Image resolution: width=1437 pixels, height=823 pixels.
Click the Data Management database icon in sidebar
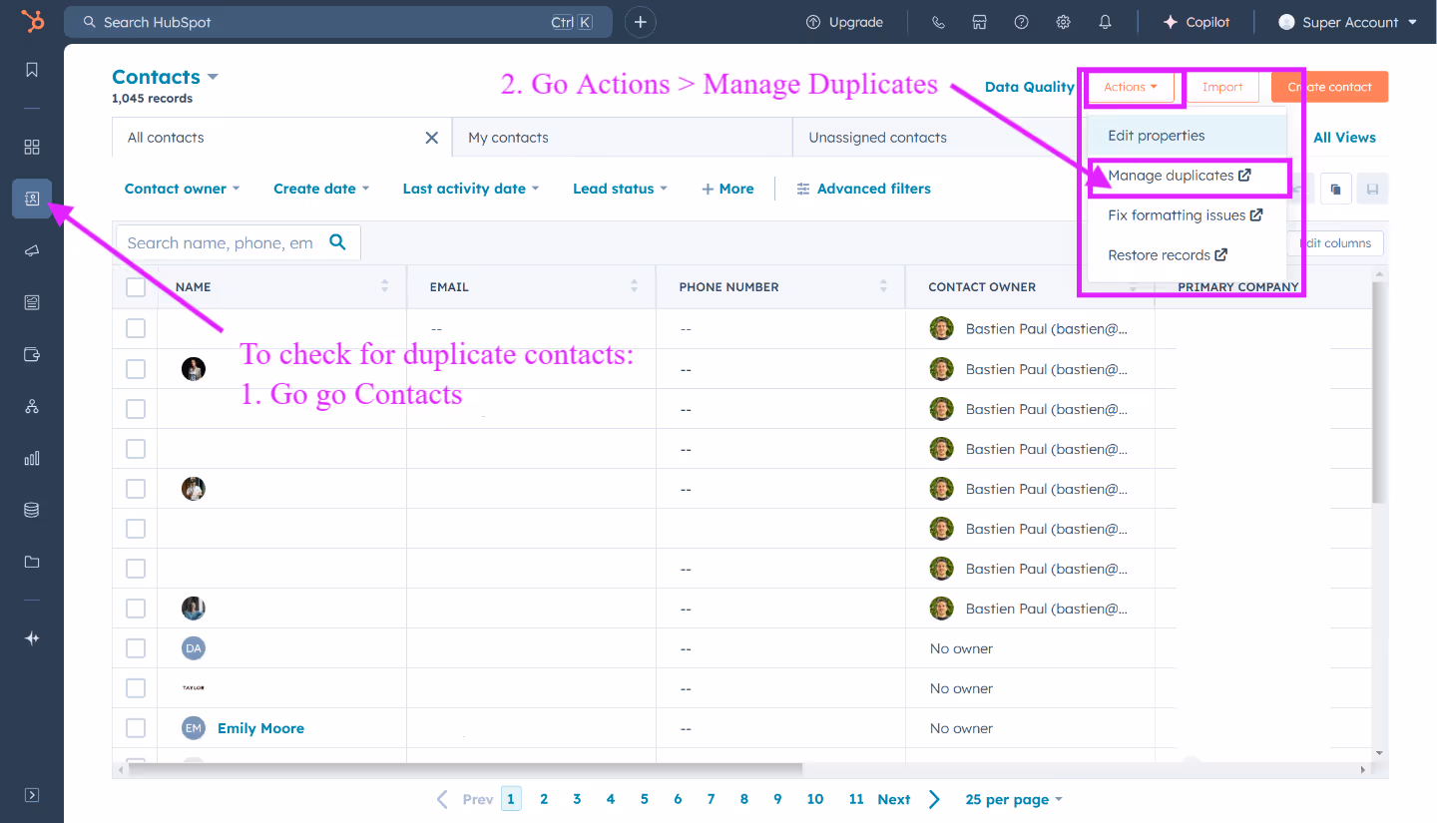(31, 509)
